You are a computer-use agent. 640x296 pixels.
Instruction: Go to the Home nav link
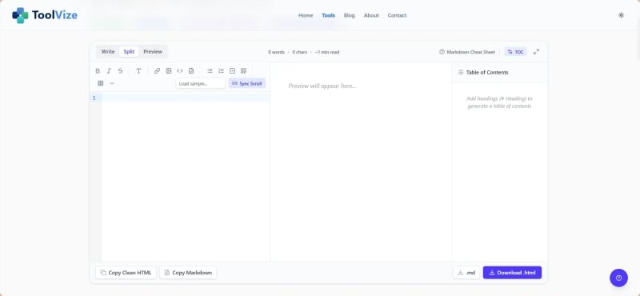(x=306, y=15)
